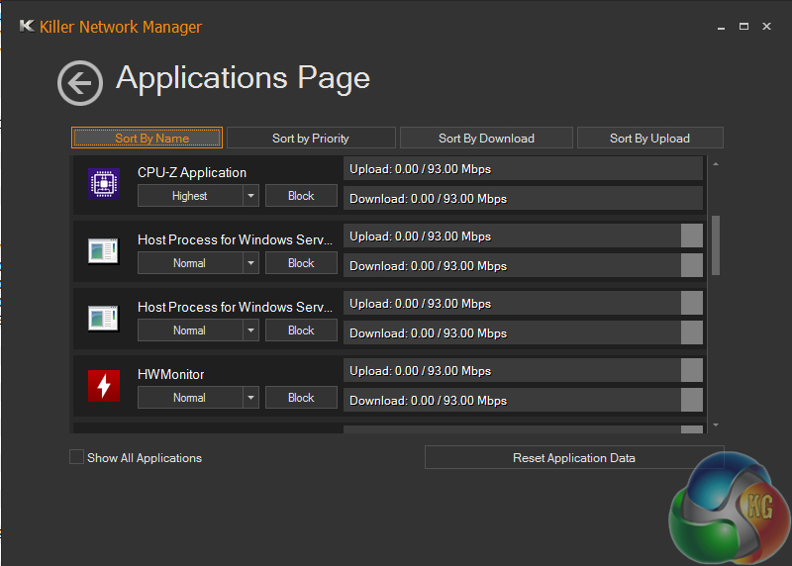The height and width of the screenshot is (566, 792).
Task: Click the vertical scrollbar thumb of the list
Action: coord(716,244)
